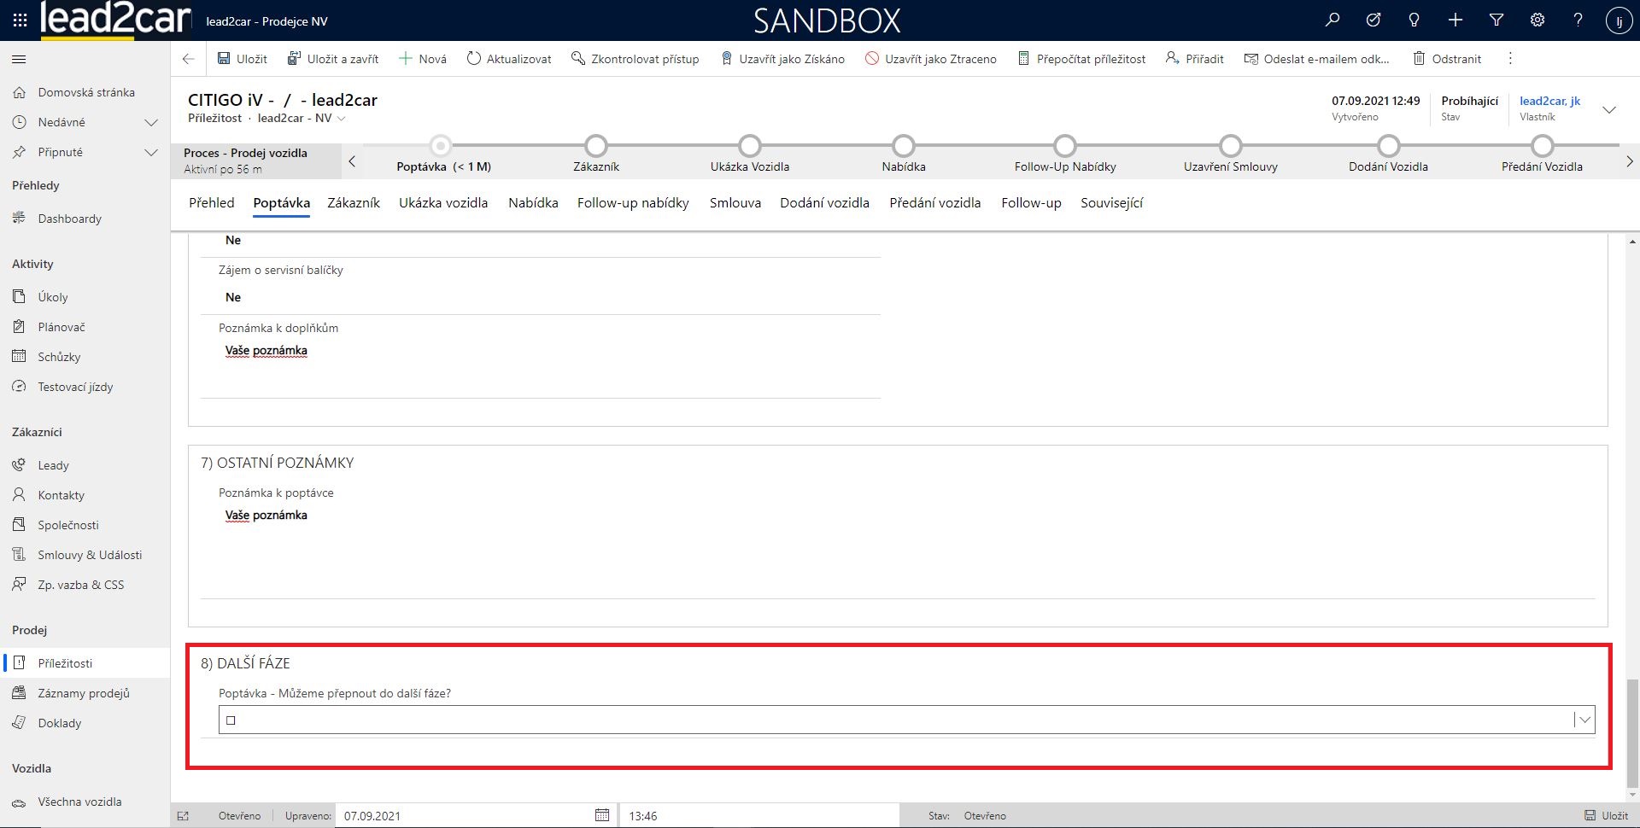The height and width of the screenshot is (828, 1640).
Task: Open the settings gear icon
Action: pyautogui.click(x=1537, y=20)
